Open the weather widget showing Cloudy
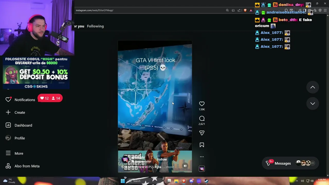Viewport: 329px width, 185px height. click(9, 181)
